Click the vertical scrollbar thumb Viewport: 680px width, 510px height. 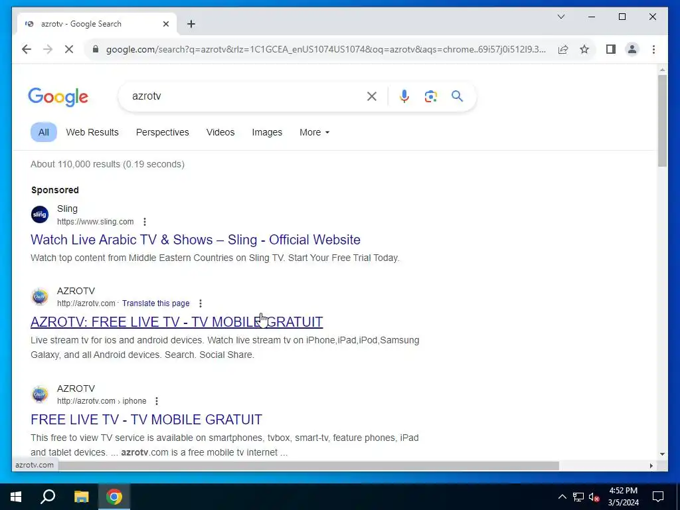coord(662,121)
